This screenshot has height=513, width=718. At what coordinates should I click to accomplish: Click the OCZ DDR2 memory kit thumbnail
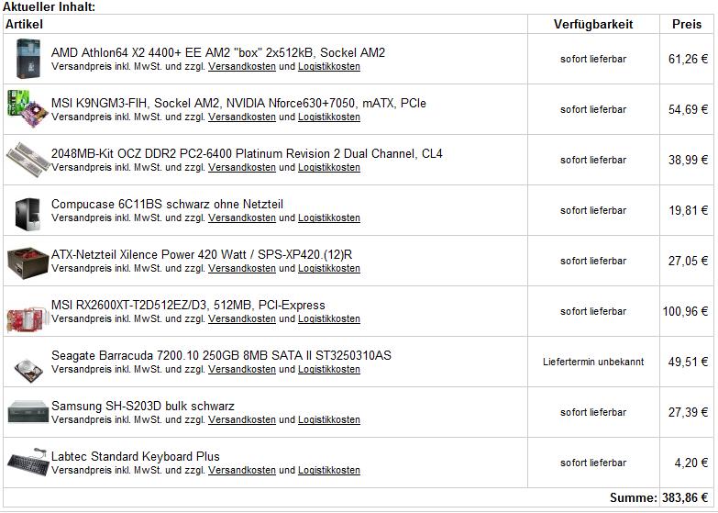click(x=28, y=160)
